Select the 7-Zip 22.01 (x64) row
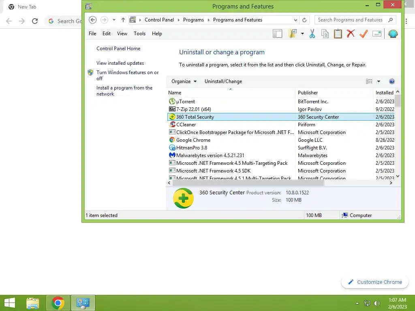 [x=281, y=109]
